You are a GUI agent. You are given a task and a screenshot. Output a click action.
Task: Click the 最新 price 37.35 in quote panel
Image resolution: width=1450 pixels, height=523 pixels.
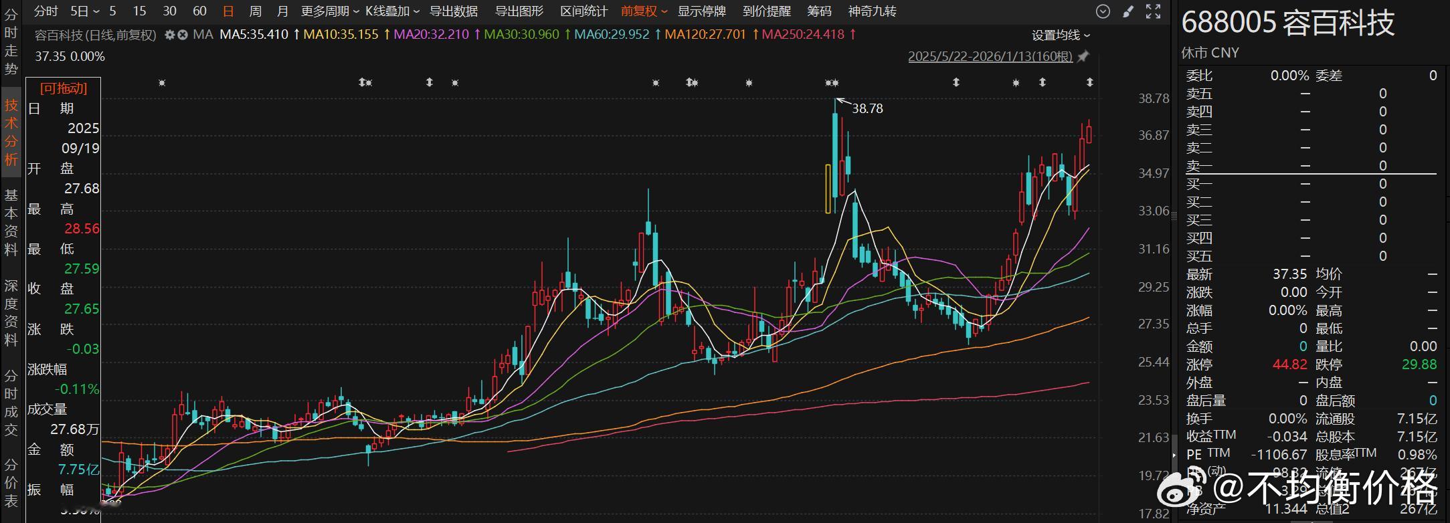[x=1289, y=274]
